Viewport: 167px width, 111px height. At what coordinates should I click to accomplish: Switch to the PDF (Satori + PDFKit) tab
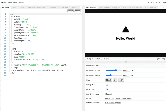click(x=133, y=8)
